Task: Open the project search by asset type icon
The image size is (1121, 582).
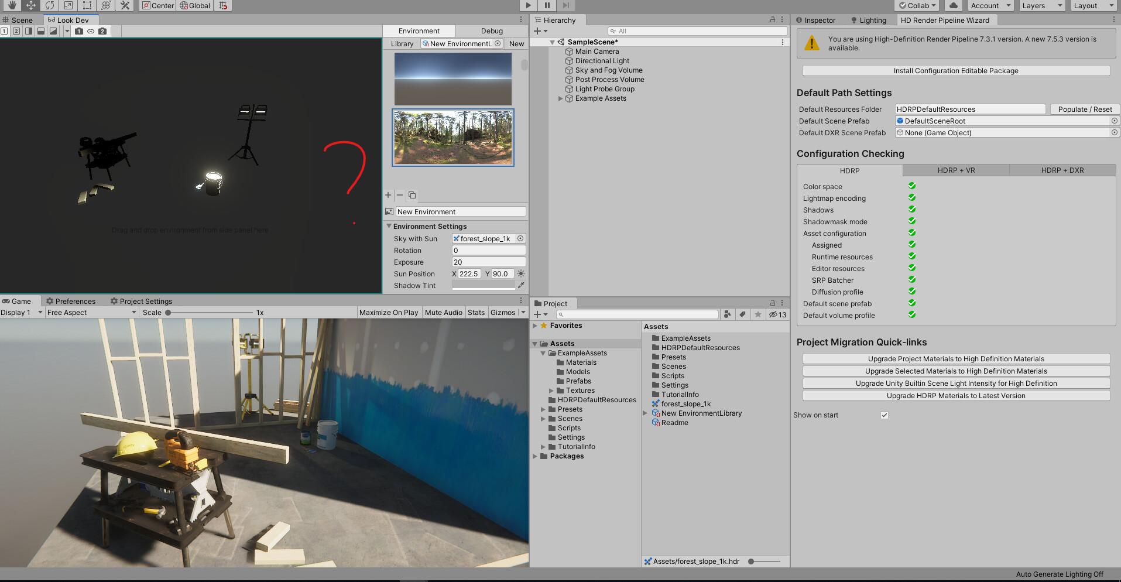Action: coord(727,314)
